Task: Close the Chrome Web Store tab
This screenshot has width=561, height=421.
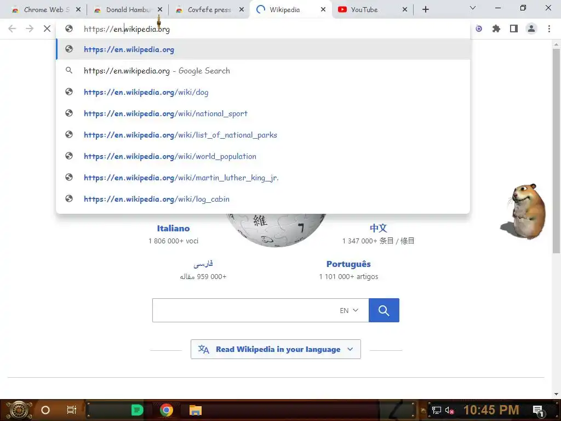Action: click(78, 10)
